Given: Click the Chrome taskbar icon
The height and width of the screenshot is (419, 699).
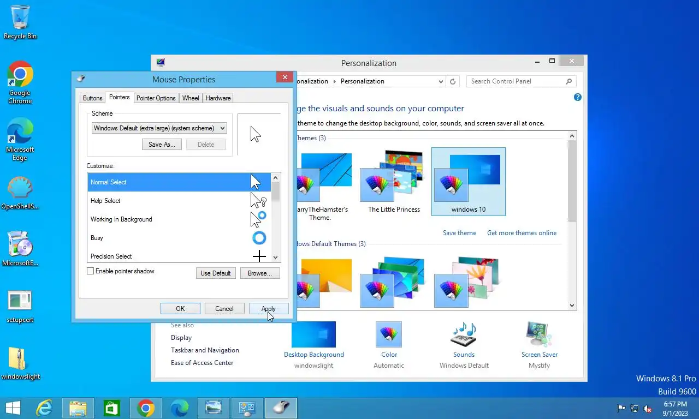Looking at the screenshot, I should [146, 408].
